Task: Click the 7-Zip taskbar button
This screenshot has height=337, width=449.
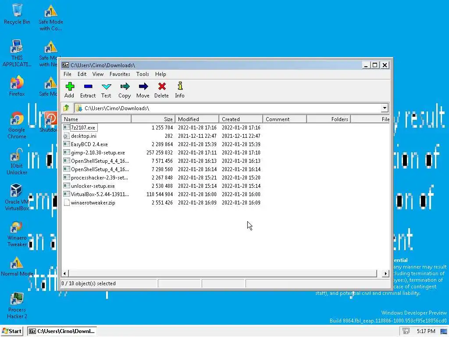Action: 62,331
